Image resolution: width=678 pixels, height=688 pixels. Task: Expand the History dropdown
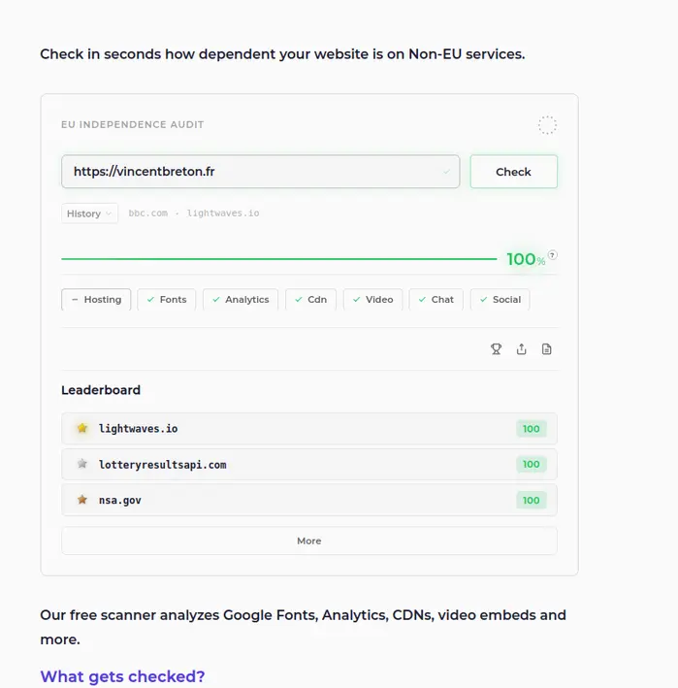coord(89,213)
